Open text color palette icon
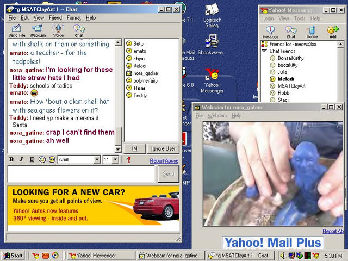 [x=42, y=159]
